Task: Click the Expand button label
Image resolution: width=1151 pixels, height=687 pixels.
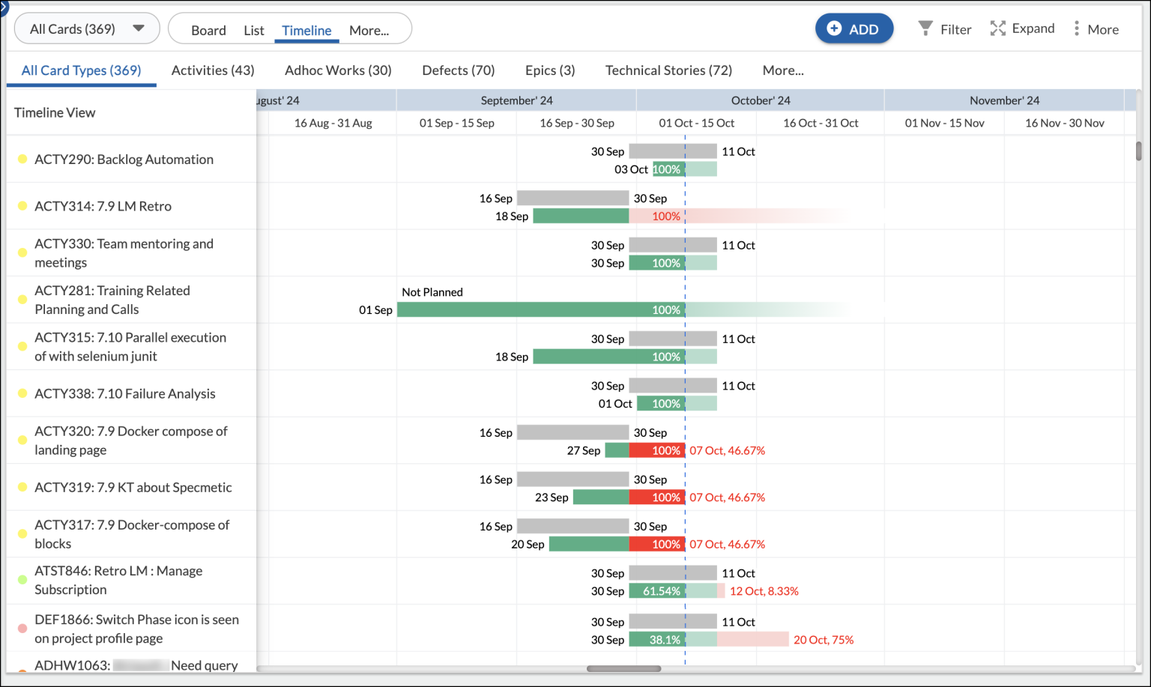Action: tap(1033, 28)
